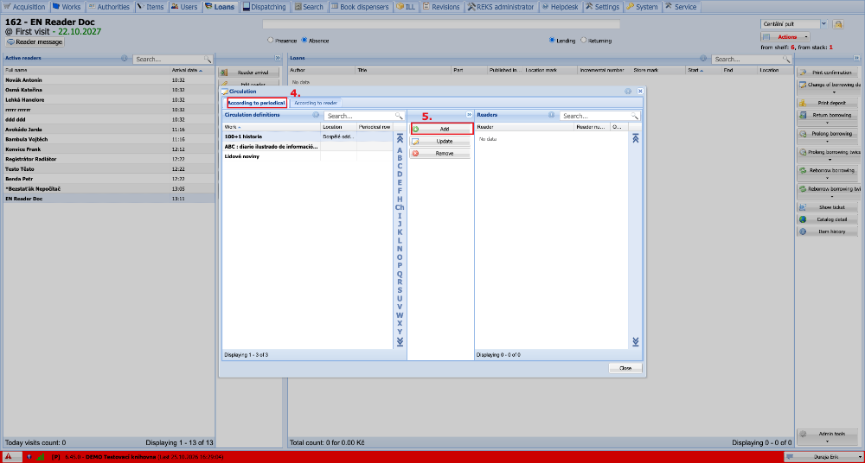This screenshot has width=865, height=463.
Task: Click info icon in Circulation definitions header
Action: tap(316, 115)
